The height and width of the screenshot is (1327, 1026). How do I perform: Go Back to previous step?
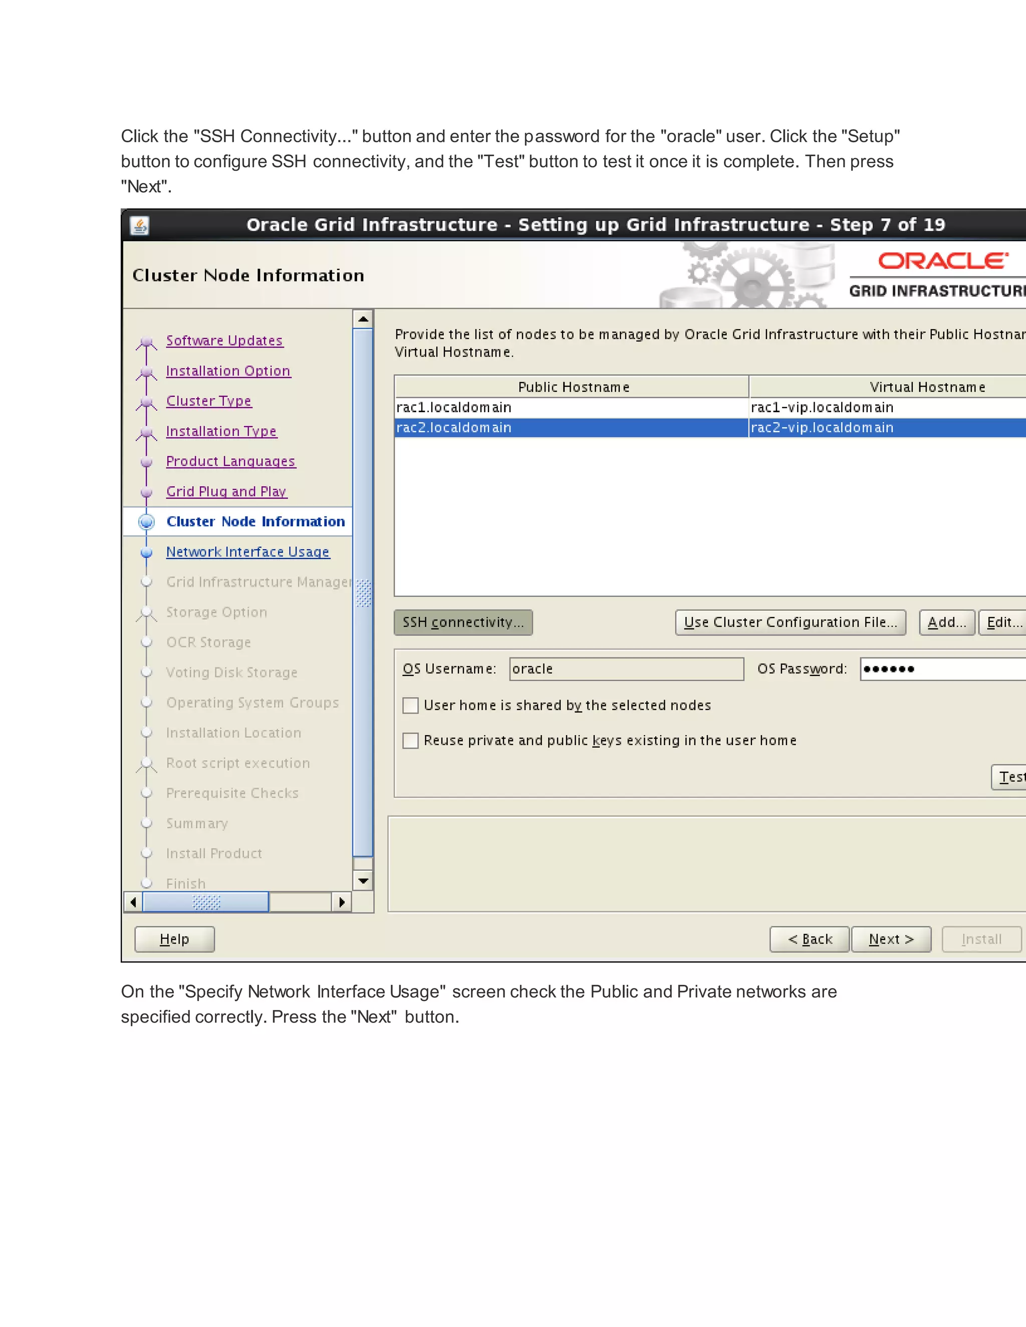(x=810, y=939)
